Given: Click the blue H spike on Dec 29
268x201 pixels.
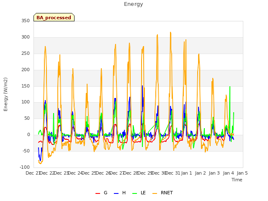Looking at the screenshot, I should (x=142, y=86).
